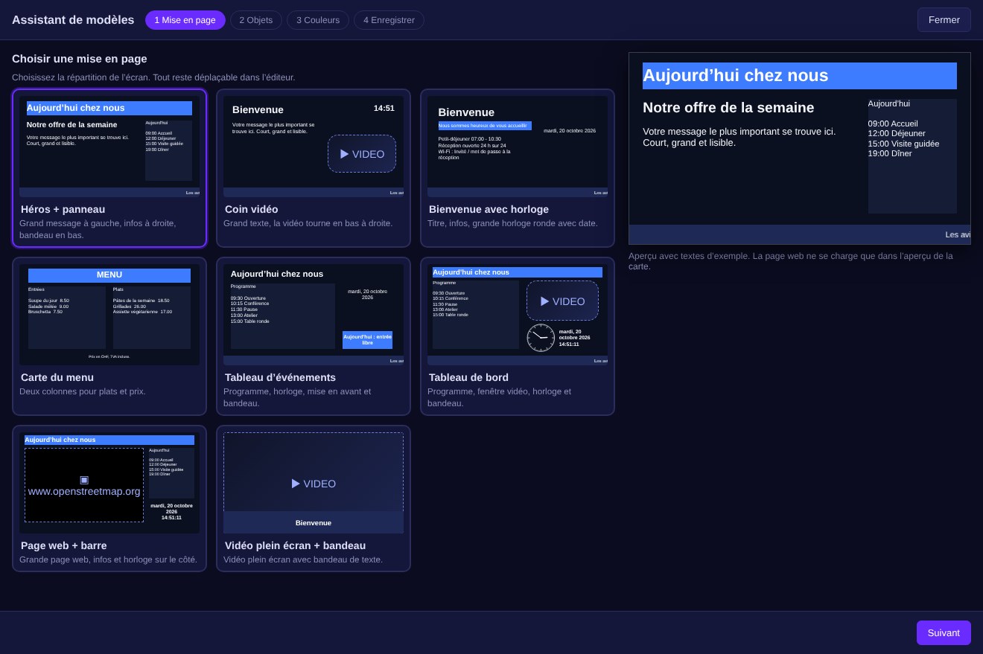The image size is (983, 654).
Task: Click the analog clock icon in Tableau de bord
Action: click(x=541, y=338)
